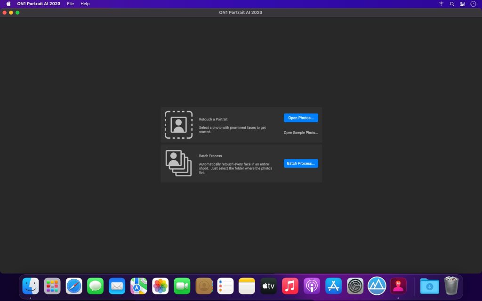The height and width of the screenshot is (301, 482).
Task: Click the stacked photos Batch Process icon
Action: 179,163
